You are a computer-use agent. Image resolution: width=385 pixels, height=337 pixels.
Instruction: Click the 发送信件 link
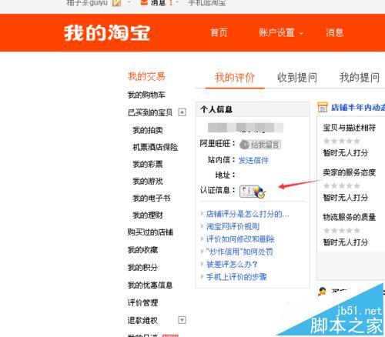pos(253,161)
